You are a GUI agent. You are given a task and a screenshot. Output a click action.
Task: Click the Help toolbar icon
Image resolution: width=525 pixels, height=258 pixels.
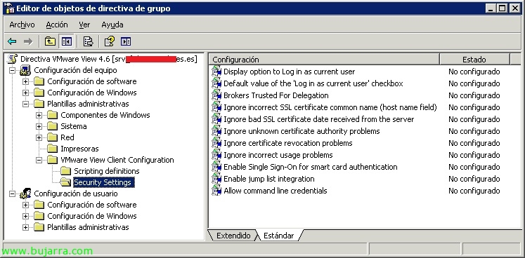pyautogui.click(x=109, y=41)
